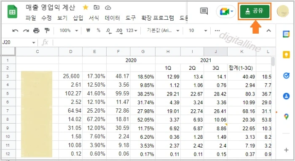Click the green 공유 share button
This screenshot has width=295, height=161.
[x=255, y=11]
